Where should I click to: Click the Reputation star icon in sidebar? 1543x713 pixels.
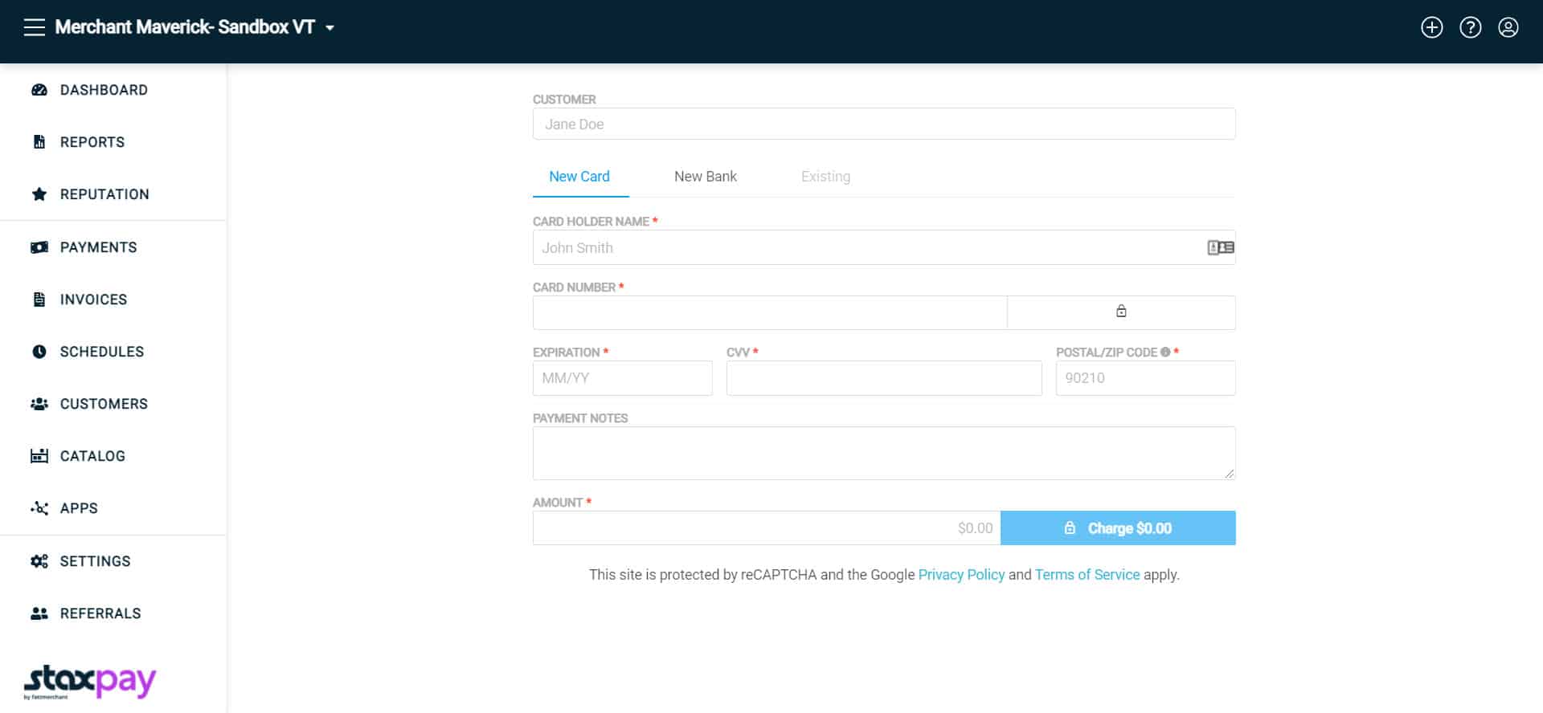click(x=39, y=194)
